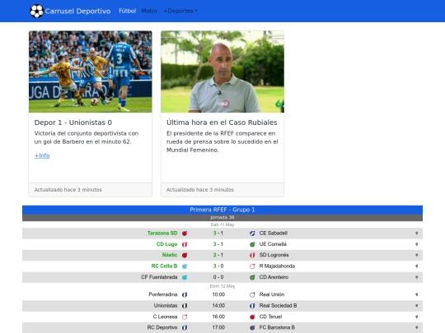Click the R Majadahonda team crest
The height and width of the screenshot is (333, 445).
pos(252,266)
